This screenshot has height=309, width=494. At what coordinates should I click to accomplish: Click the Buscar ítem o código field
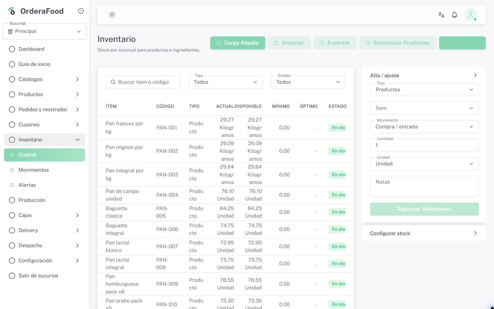(x=143, y=82)
